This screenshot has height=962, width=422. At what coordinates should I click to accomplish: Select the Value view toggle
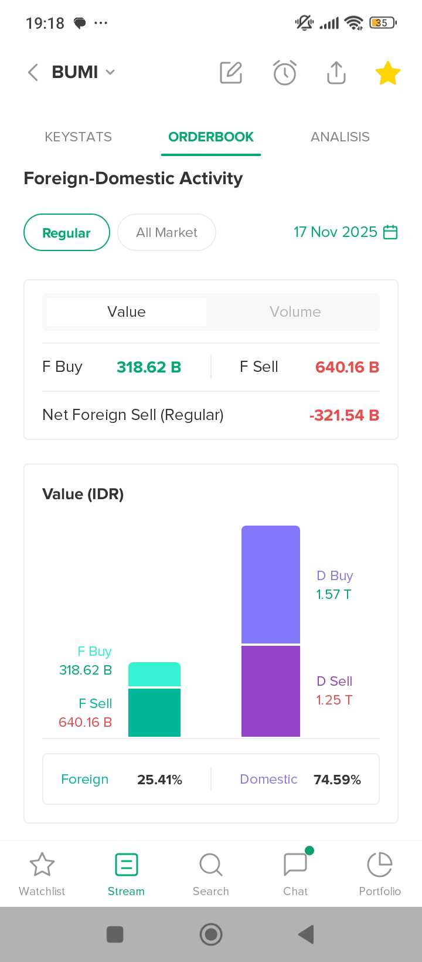tap(127, 311)
